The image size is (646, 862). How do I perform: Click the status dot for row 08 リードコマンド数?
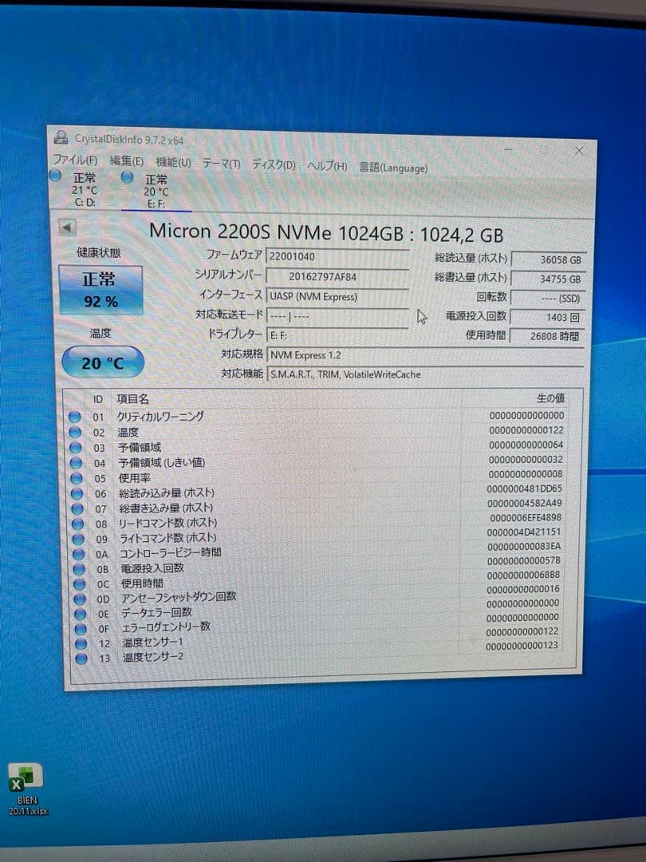tap(78, 524)
